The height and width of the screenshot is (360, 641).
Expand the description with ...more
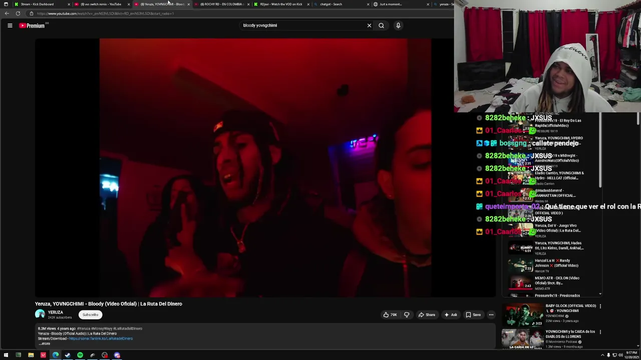tap(45, 343)
